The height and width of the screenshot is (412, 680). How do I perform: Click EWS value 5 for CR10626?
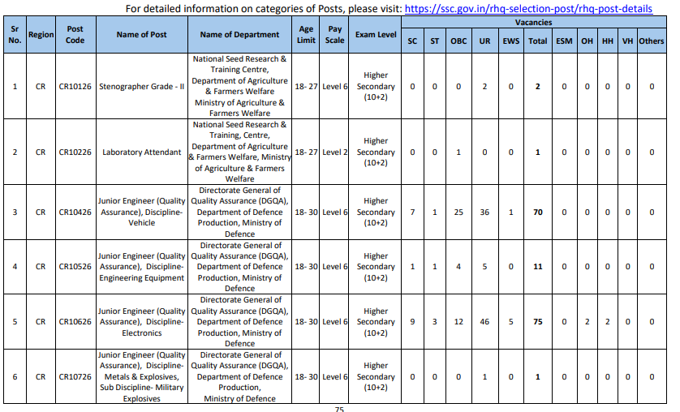[x=511, y=322]
